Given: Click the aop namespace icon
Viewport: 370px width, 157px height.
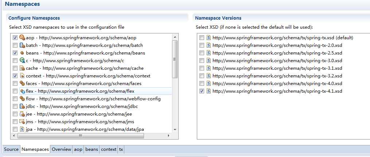Looking at the screenshot, I should click(x=22, y=37).
